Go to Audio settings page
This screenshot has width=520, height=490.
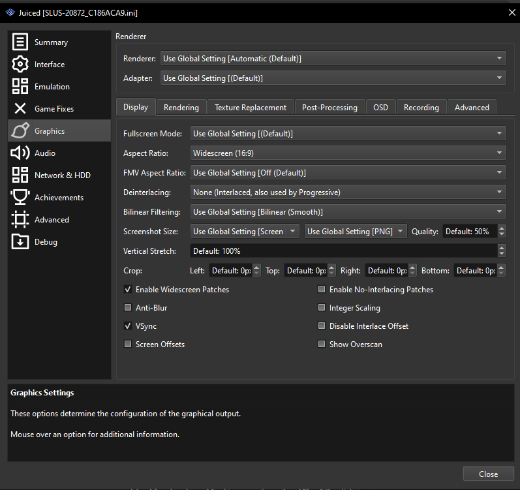pos(59,153)
